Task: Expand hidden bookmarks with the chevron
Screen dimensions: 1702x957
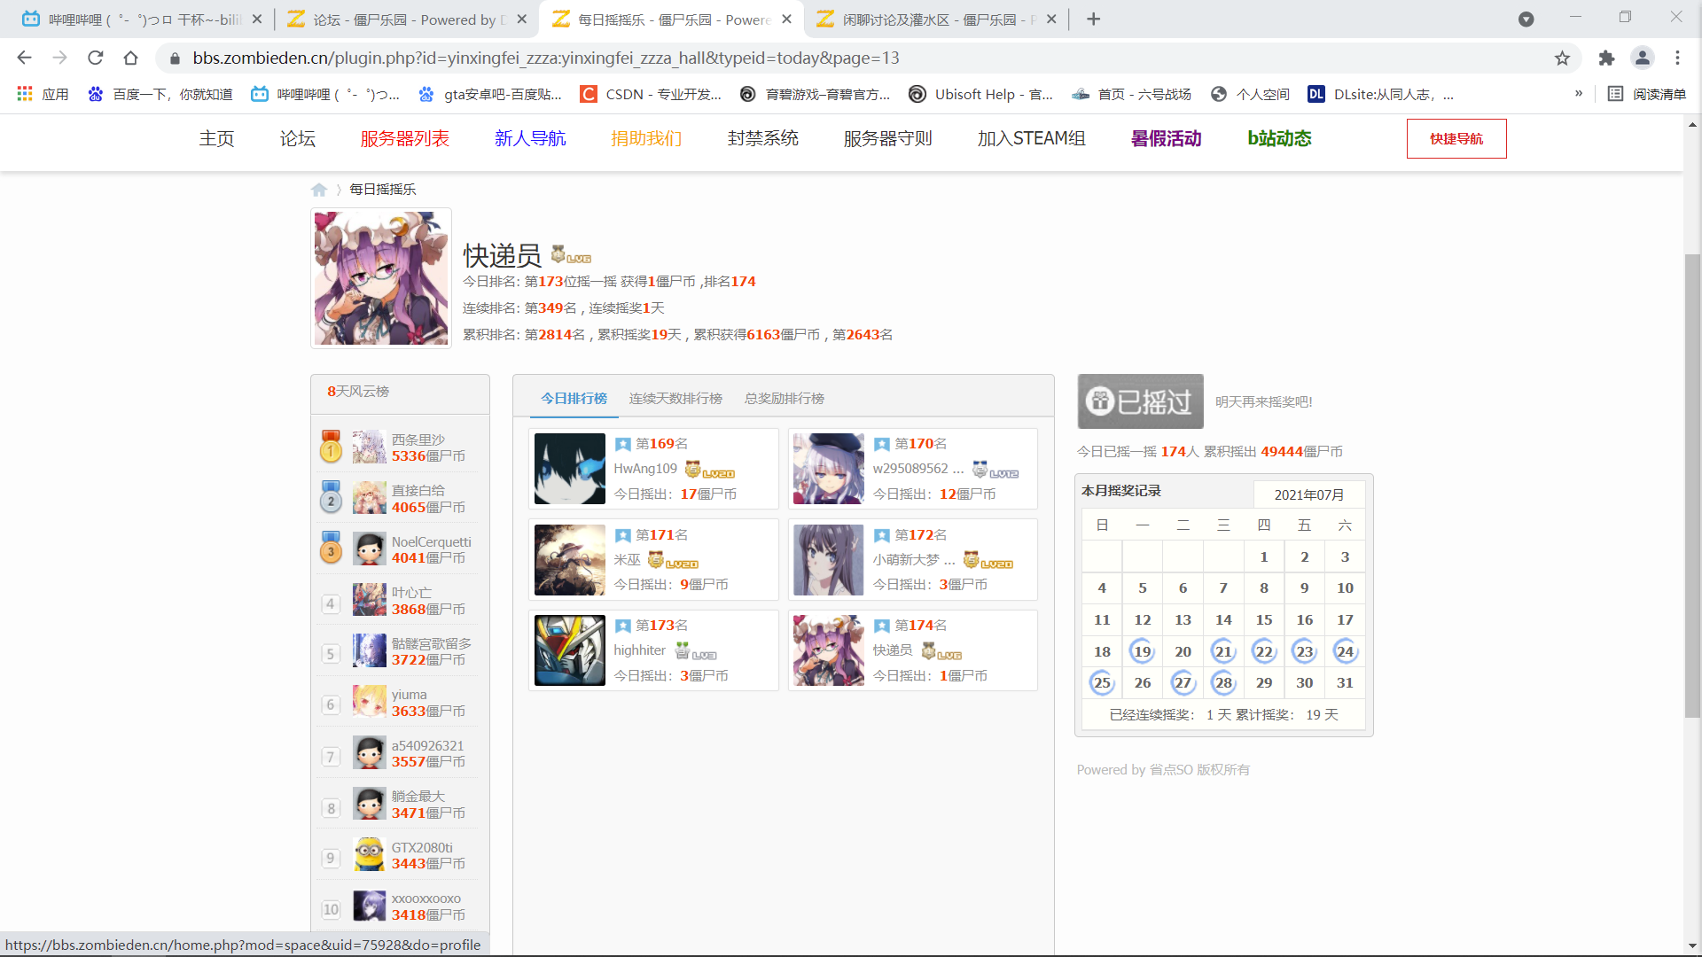Action: pyautogui.click(x=1578, y=94)
